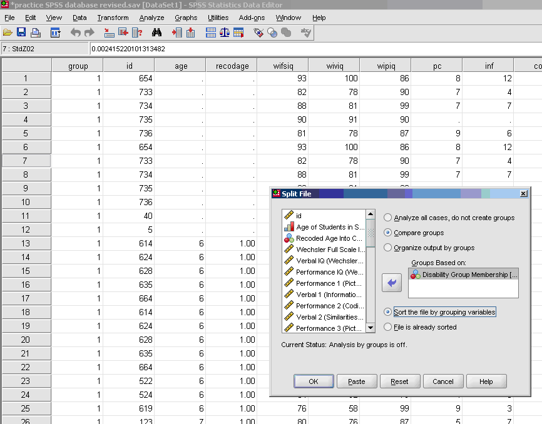Screen dimensions: 542x424
Task: Open the Analyze menu
Action: 151,18
